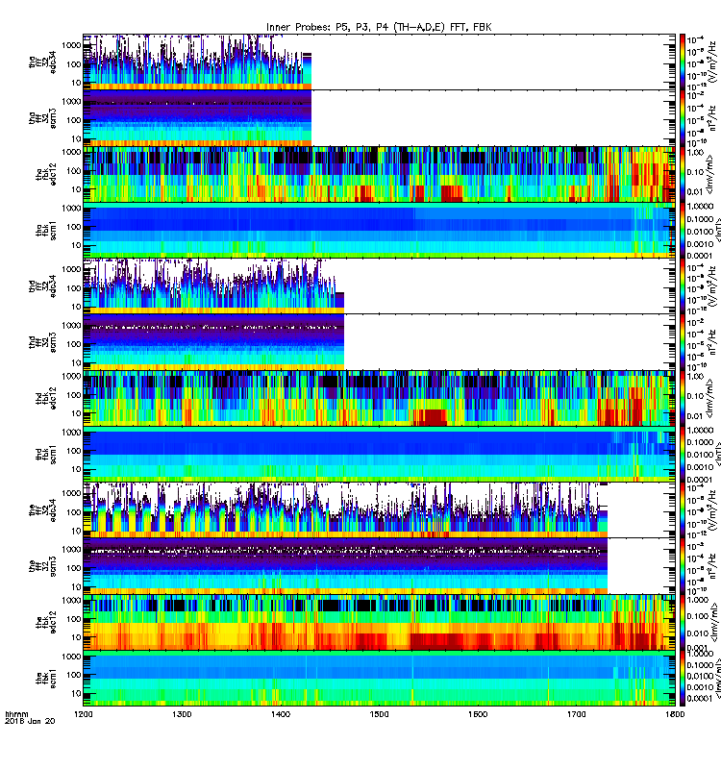The width and height of the screenshot is (721, 769).
Task: Click the (V/m)²/Hz unit label of thd edc34
Action: 714,285
